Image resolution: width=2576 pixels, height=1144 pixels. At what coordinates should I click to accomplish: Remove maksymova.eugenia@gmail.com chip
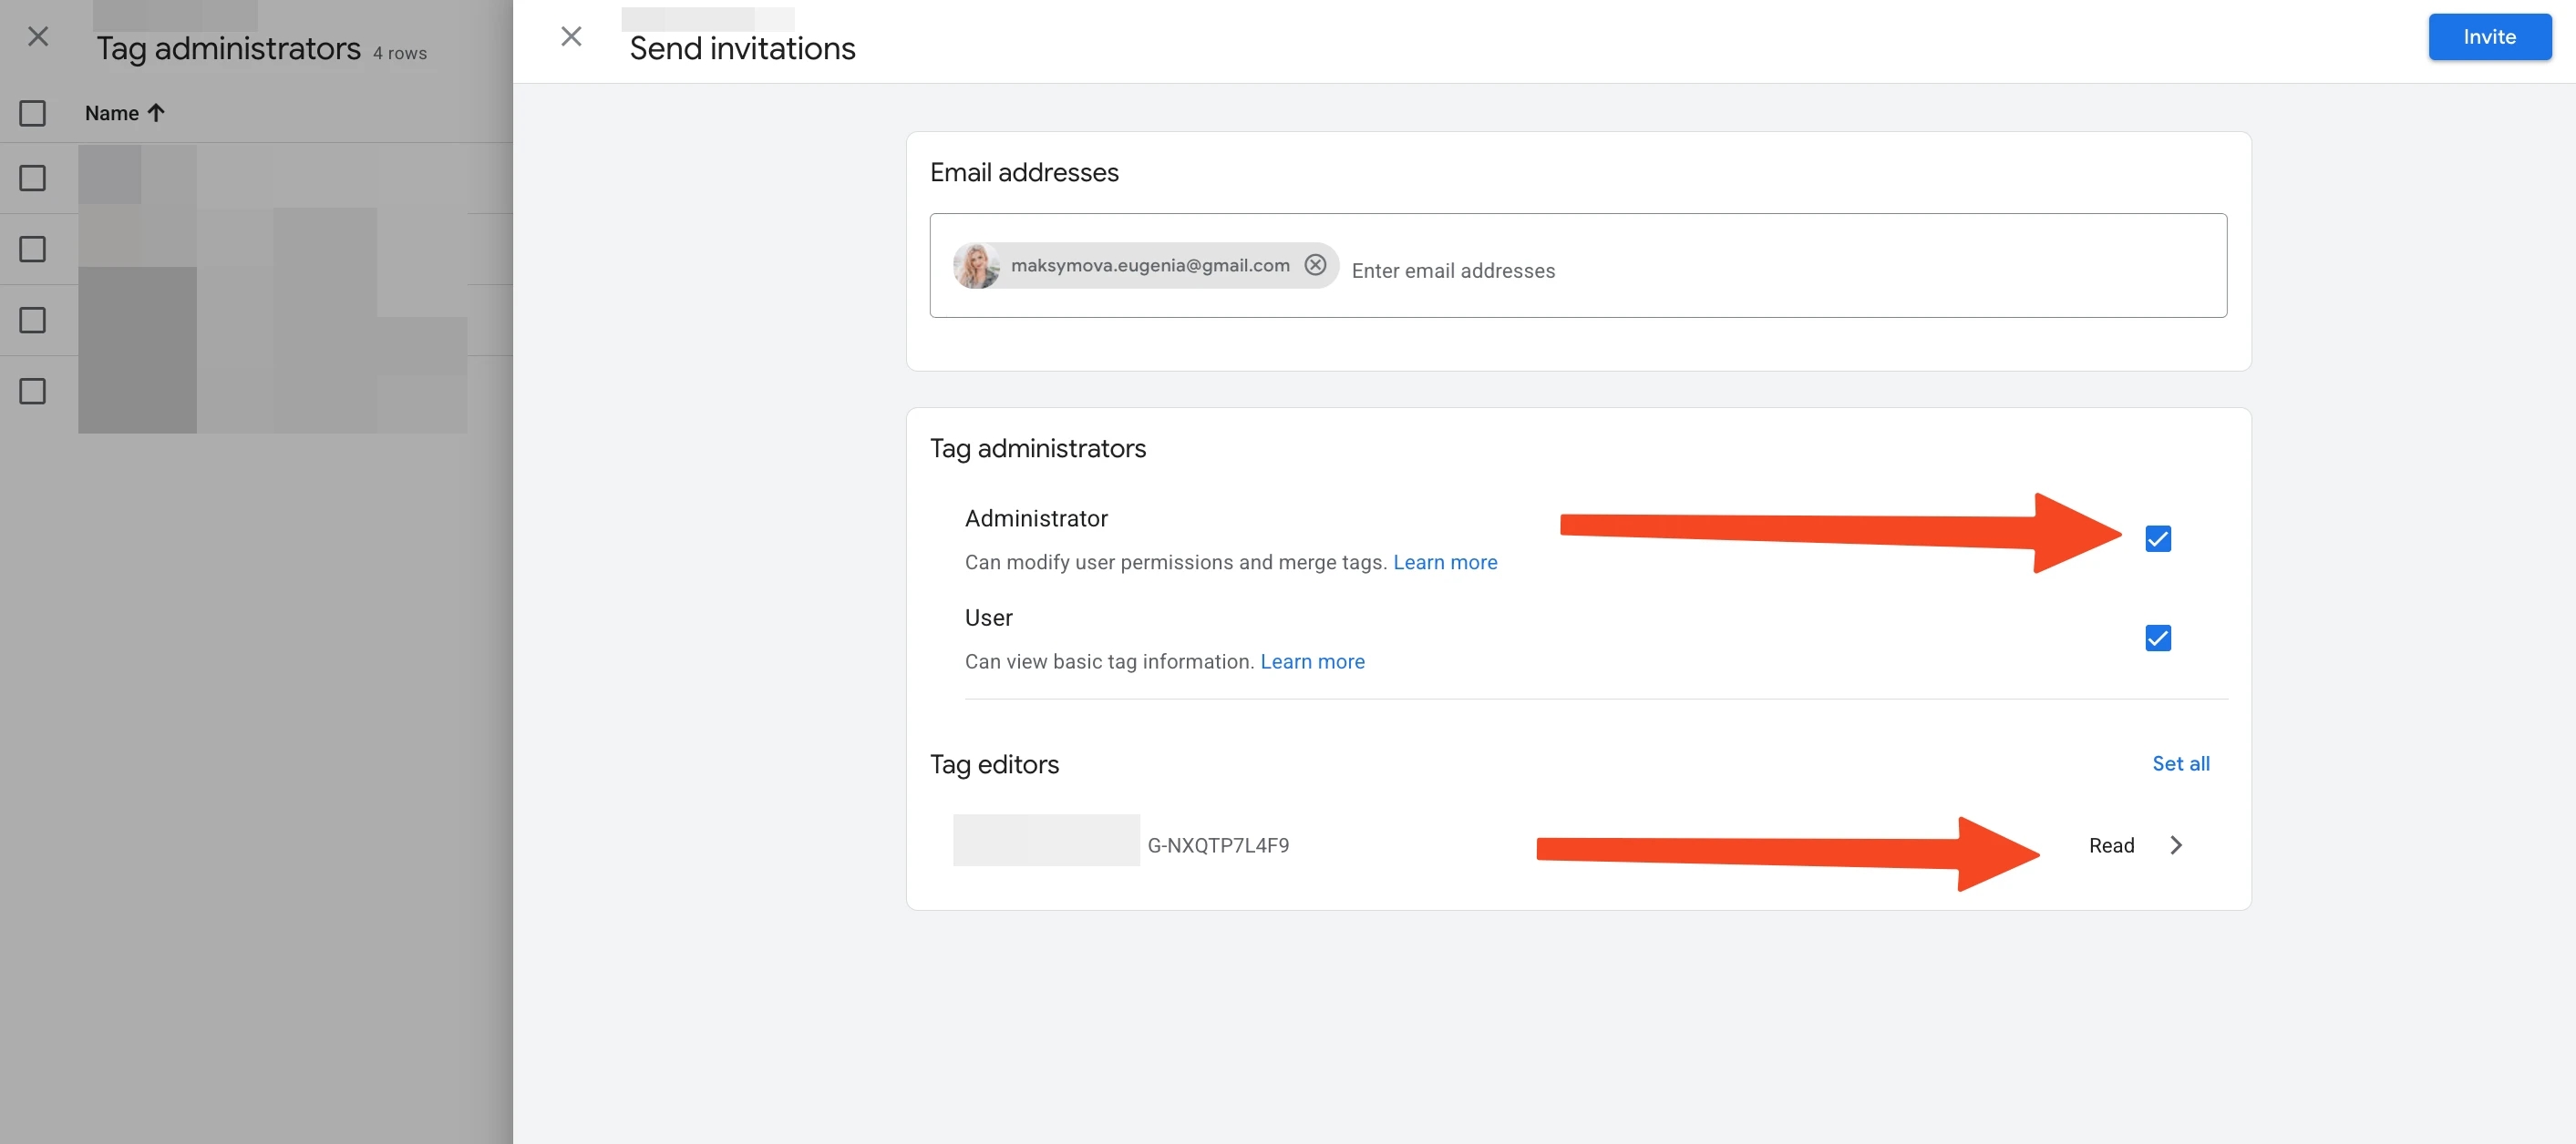click(x=1315, y=265)
